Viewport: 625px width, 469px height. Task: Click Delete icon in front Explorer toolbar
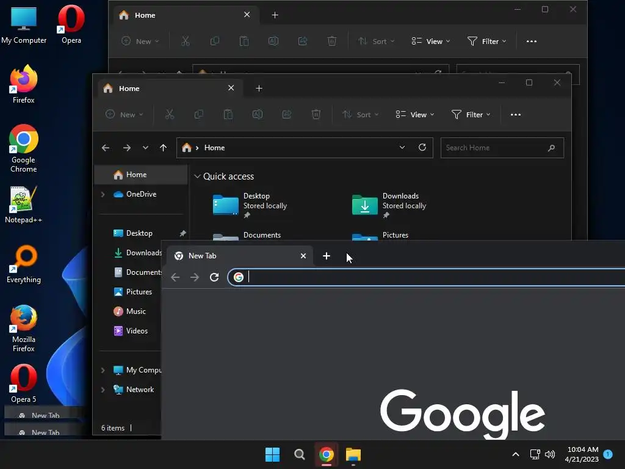[x=316, y=114]
